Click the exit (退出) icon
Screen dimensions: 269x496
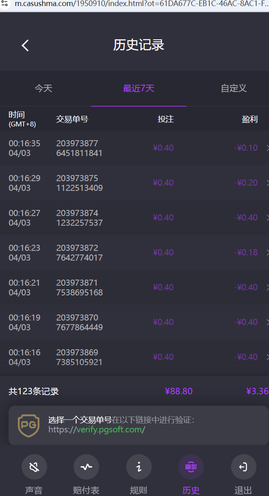point(243,467)
